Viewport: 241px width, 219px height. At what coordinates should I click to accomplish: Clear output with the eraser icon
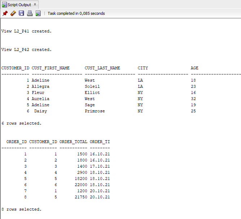(x=13, y=13)
